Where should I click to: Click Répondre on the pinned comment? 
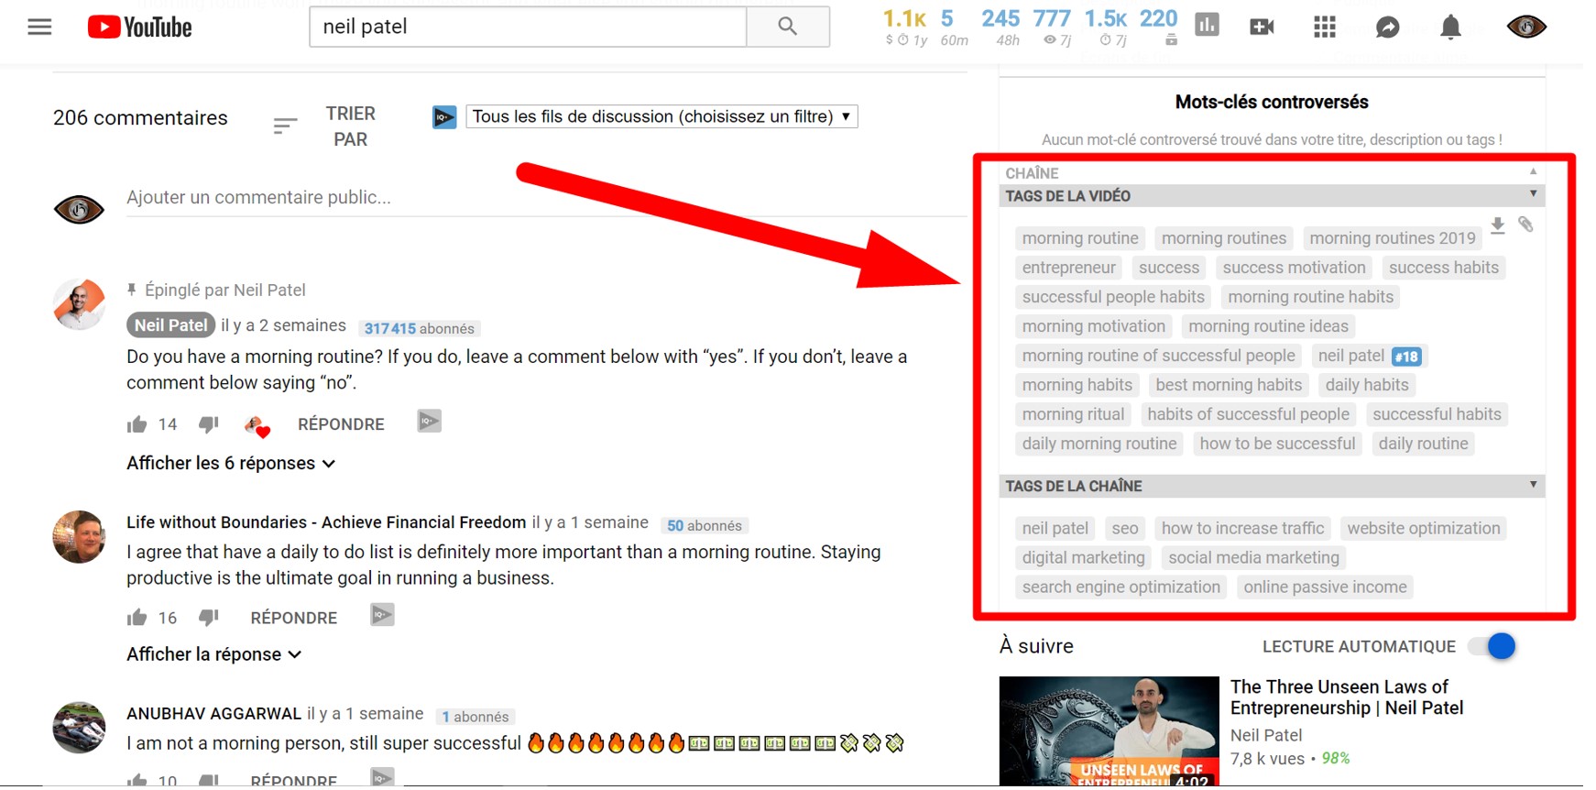[341, 424]
